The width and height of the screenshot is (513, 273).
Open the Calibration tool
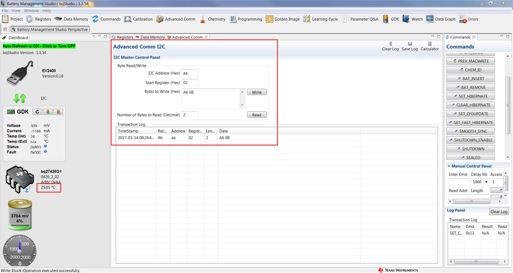[138, 19]
